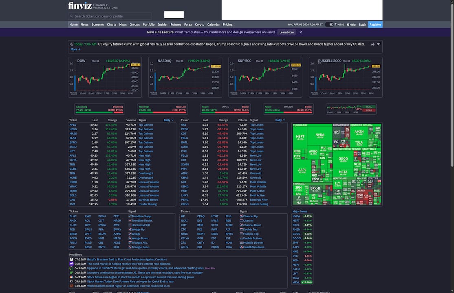This screenshot has width=454, height=293.
Task: Expand the news with More +
Action: click(x=75, y=49)
